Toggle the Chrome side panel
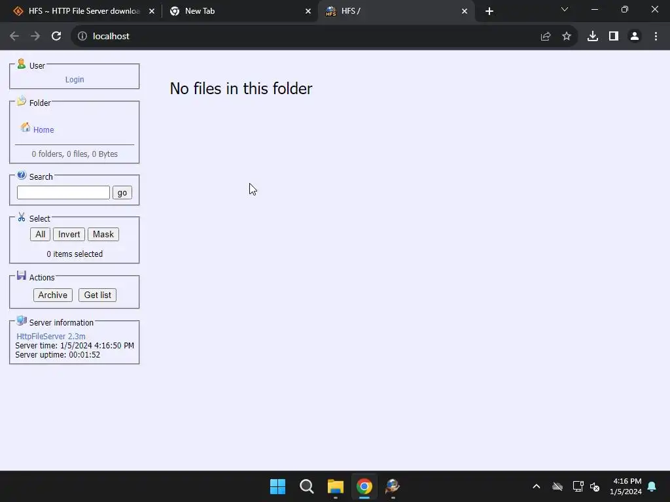 [x=614, y=37]
